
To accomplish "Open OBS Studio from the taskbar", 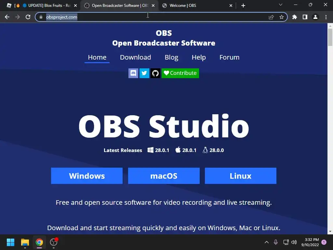I will coord(54,242).
